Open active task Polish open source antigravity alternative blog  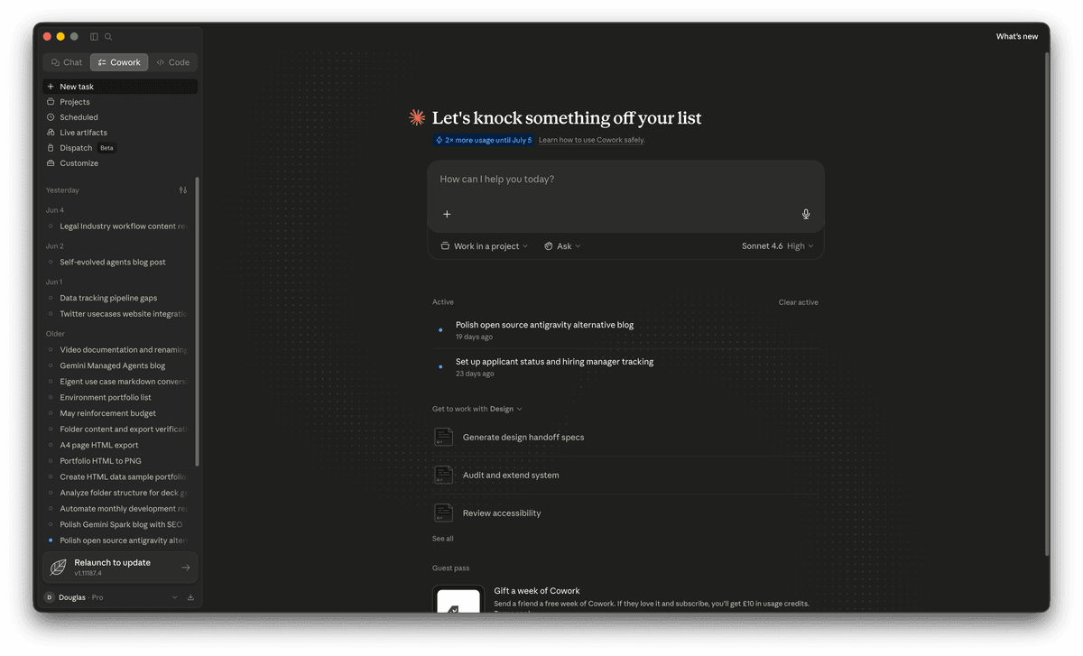tap(625, 330)
